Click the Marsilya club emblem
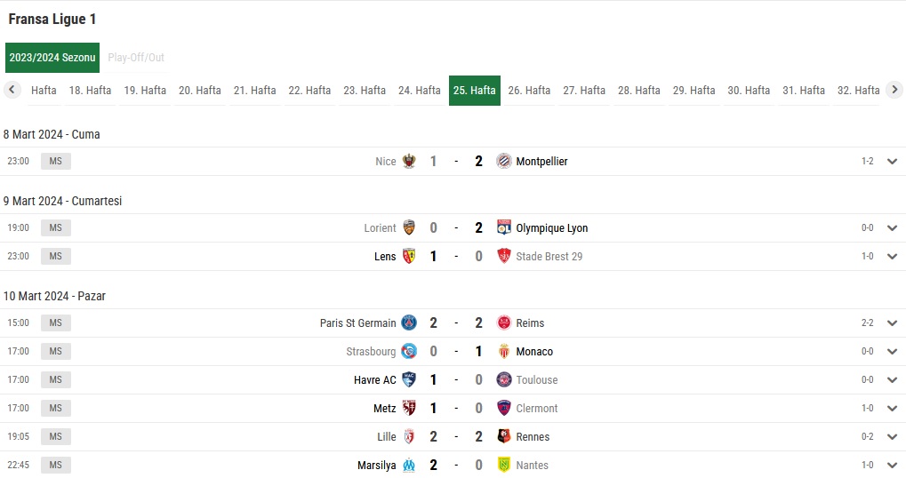Viewport: 906px width, 478px height. coord(409,465)
